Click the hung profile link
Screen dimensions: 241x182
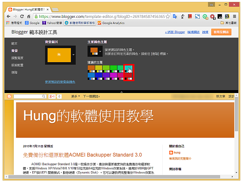[x=177, y=153]
